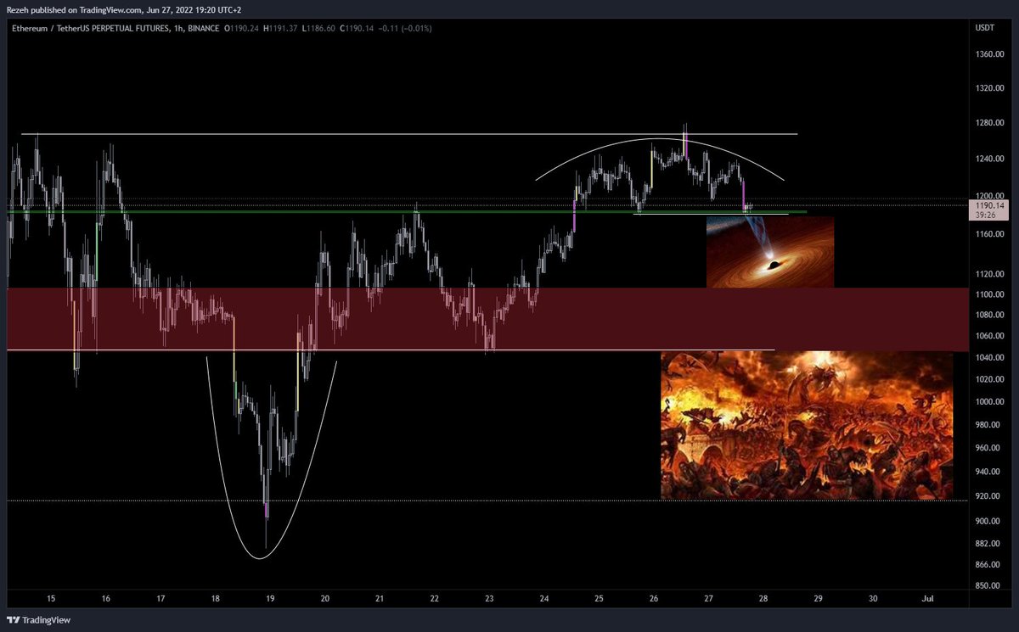1019x632 pixels.
Task: Click date 22 on the time axis
Action: (435, 599)
